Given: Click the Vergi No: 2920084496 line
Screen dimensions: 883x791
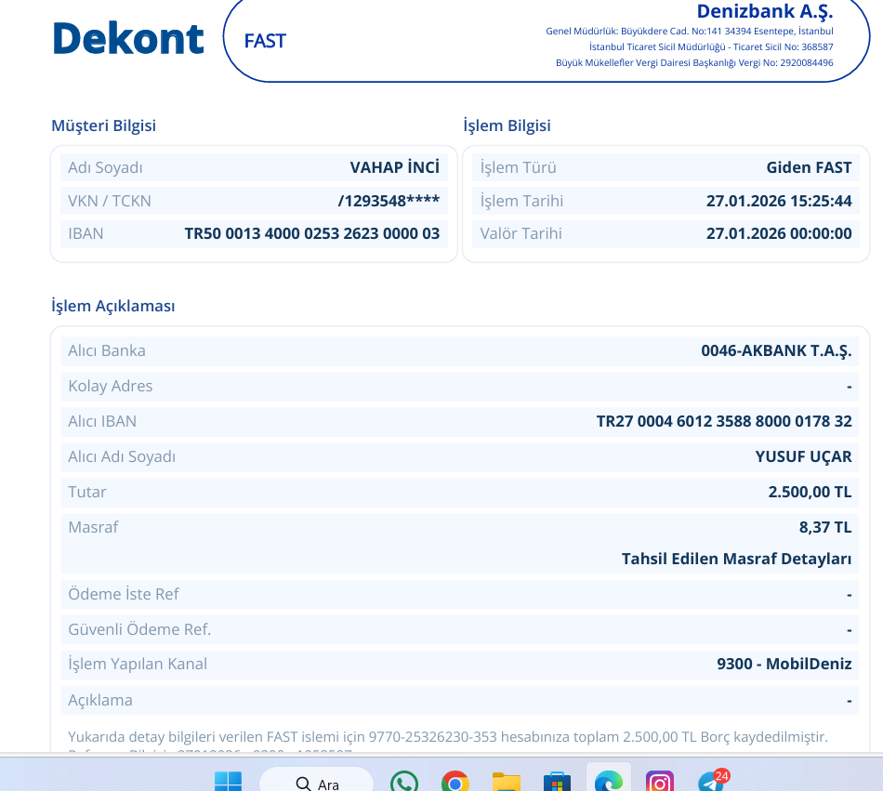Looking at the screenshot, I should [x=694, y=63].
